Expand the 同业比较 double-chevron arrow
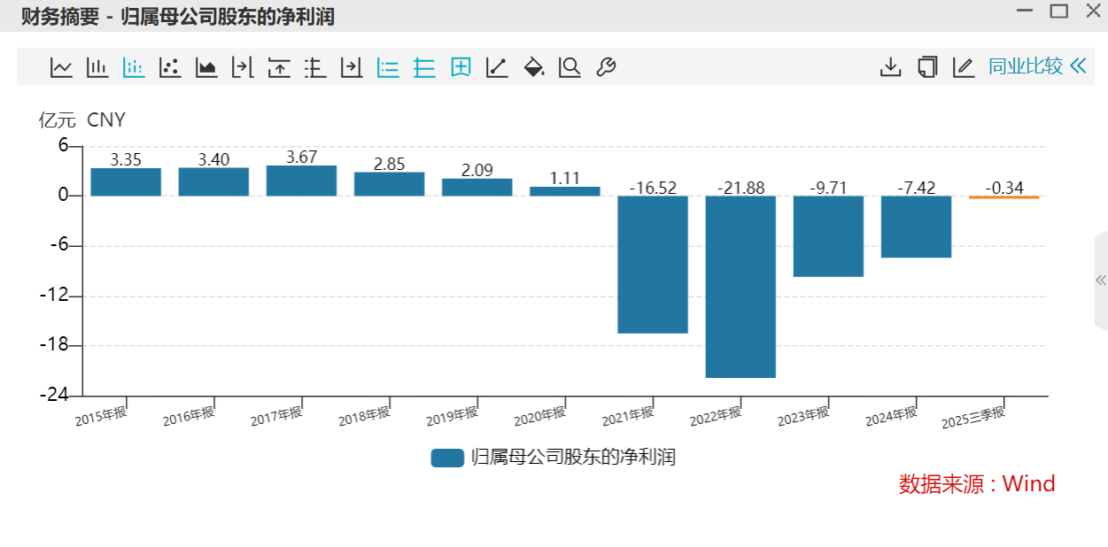 (1078, 66)
